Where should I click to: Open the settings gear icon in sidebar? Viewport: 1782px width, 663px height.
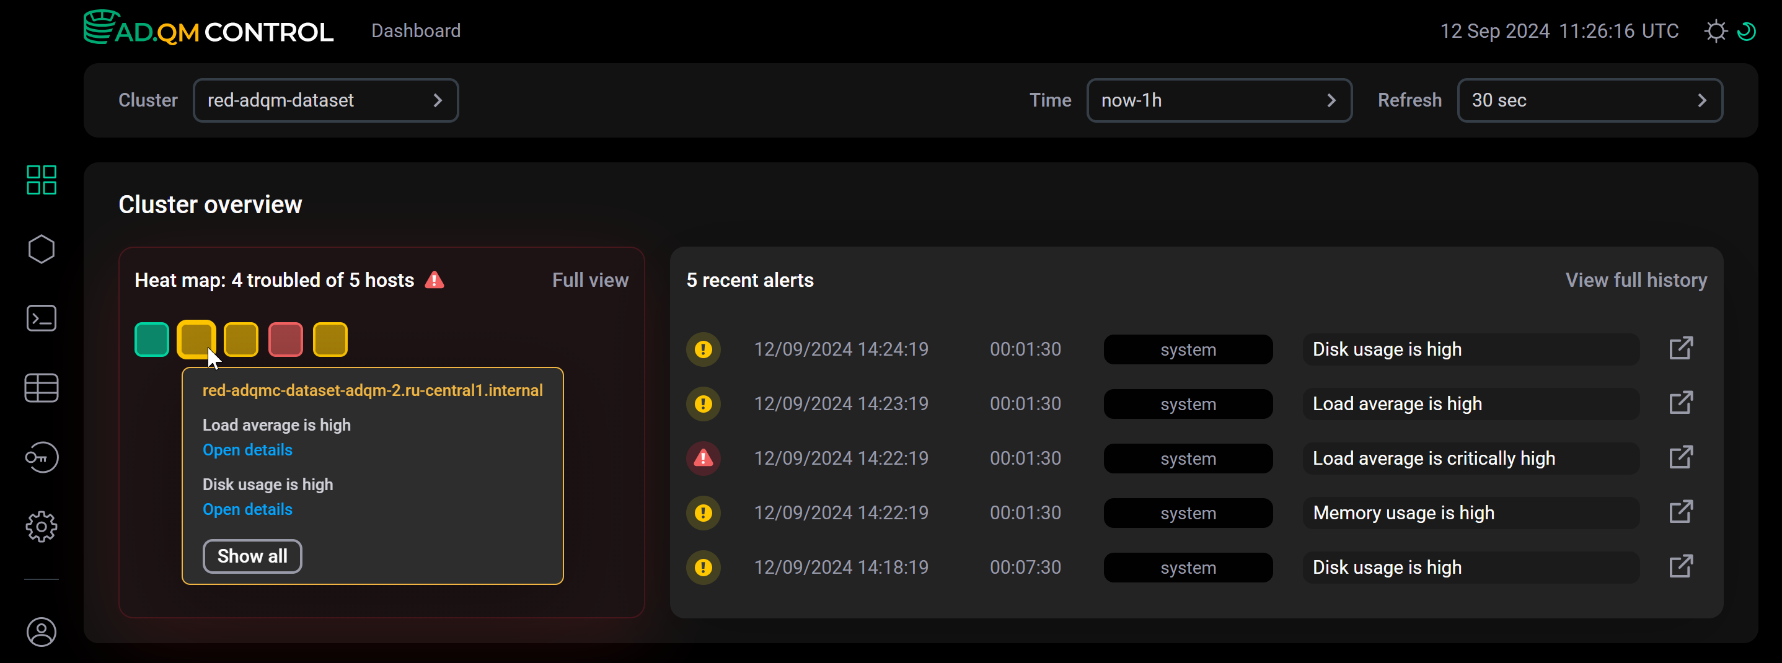point(41,527)
